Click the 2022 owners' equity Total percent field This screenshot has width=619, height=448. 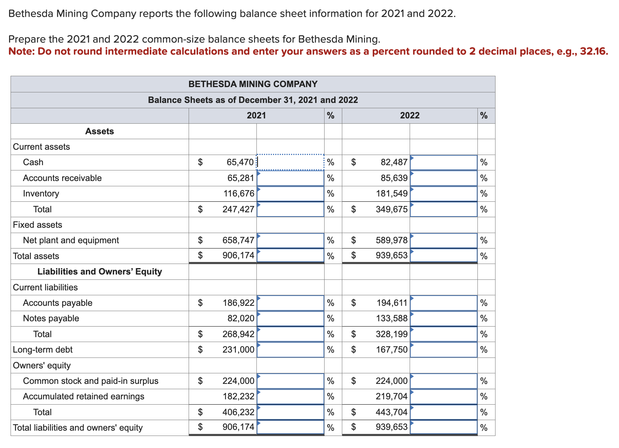click(x=444, y=412)
